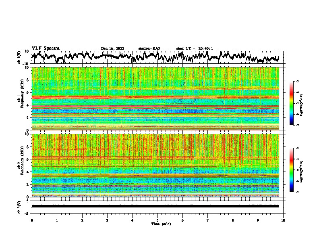Click the 8 kHz tick on ch.1 spectrogram

coord(28,80)
